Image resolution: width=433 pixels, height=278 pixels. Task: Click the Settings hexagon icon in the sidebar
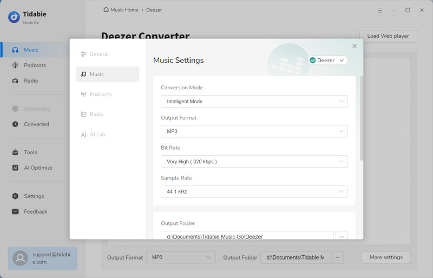click(x=15, y=196)
